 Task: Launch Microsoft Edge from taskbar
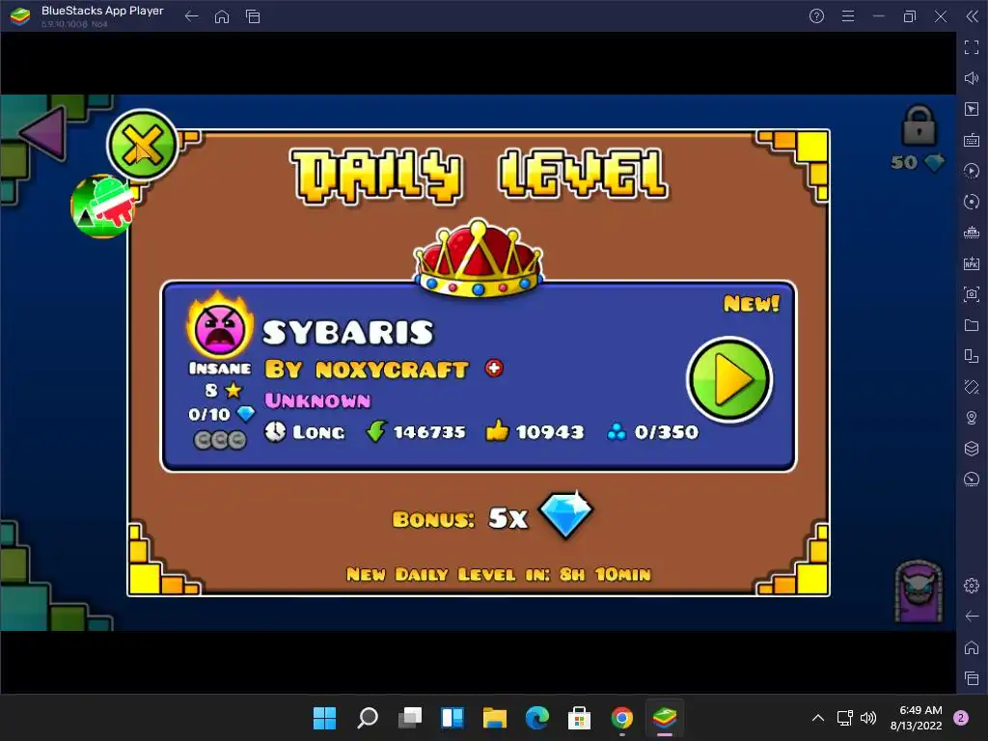tap(536, 718)
